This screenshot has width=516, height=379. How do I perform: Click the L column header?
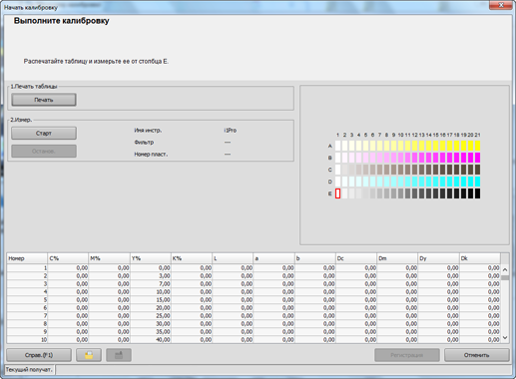click(x=233, y=258)
